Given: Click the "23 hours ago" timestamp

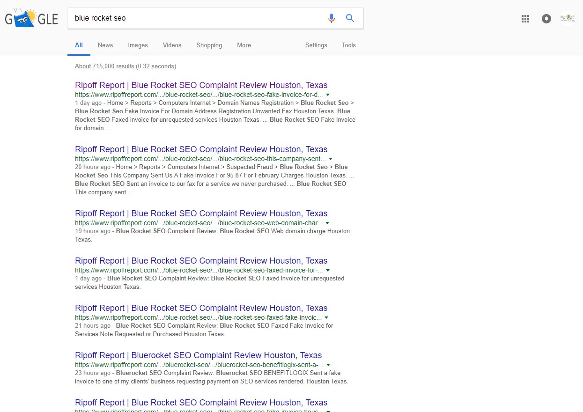Looking at the screenshot, I should [93, 373].
